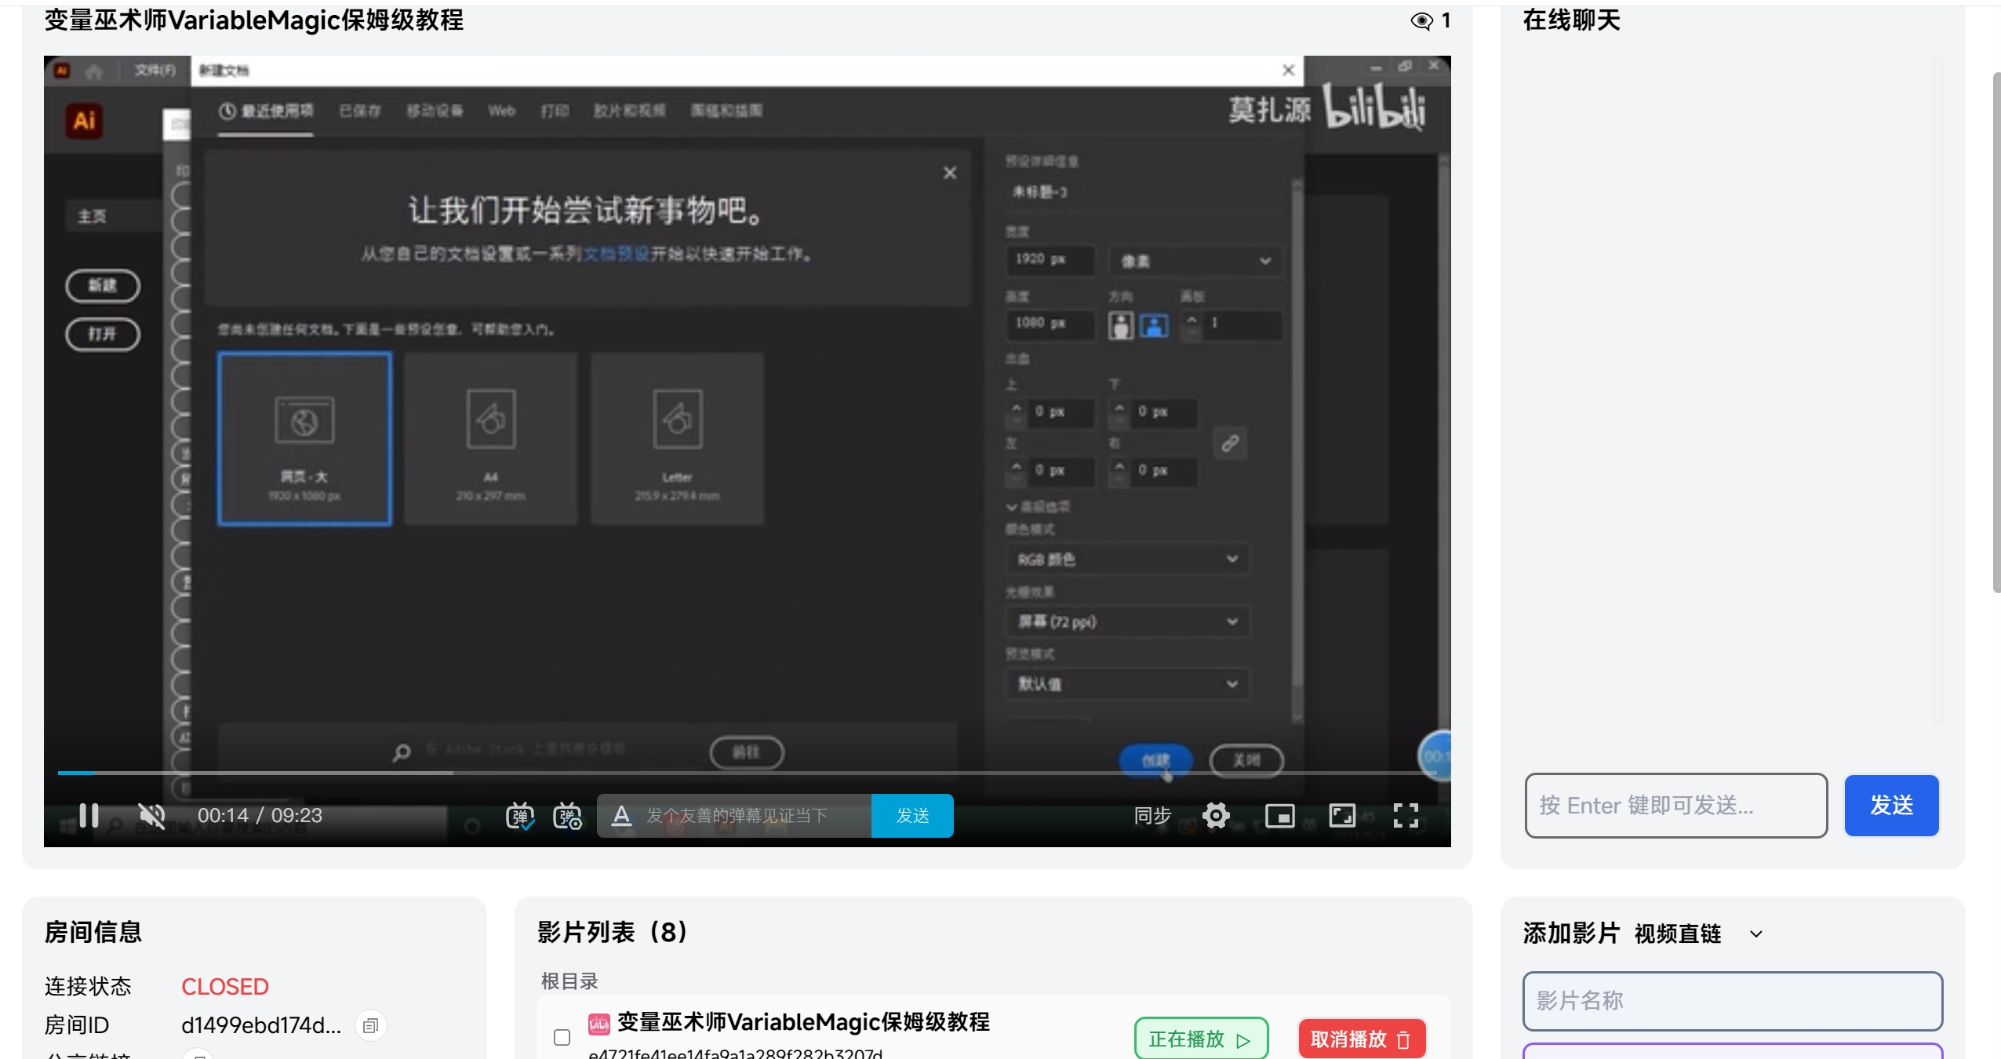This screenshot has width=2001, height=1059.
Task: Pause the playing video
Action: pos(89,816)
